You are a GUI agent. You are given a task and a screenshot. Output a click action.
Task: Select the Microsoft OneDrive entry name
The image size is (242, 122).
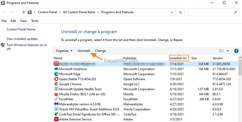(73, 69)
